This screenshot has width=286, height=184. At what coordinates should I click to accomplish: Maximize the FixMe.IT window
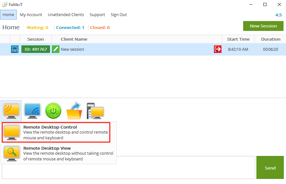[x=265, y=4]
